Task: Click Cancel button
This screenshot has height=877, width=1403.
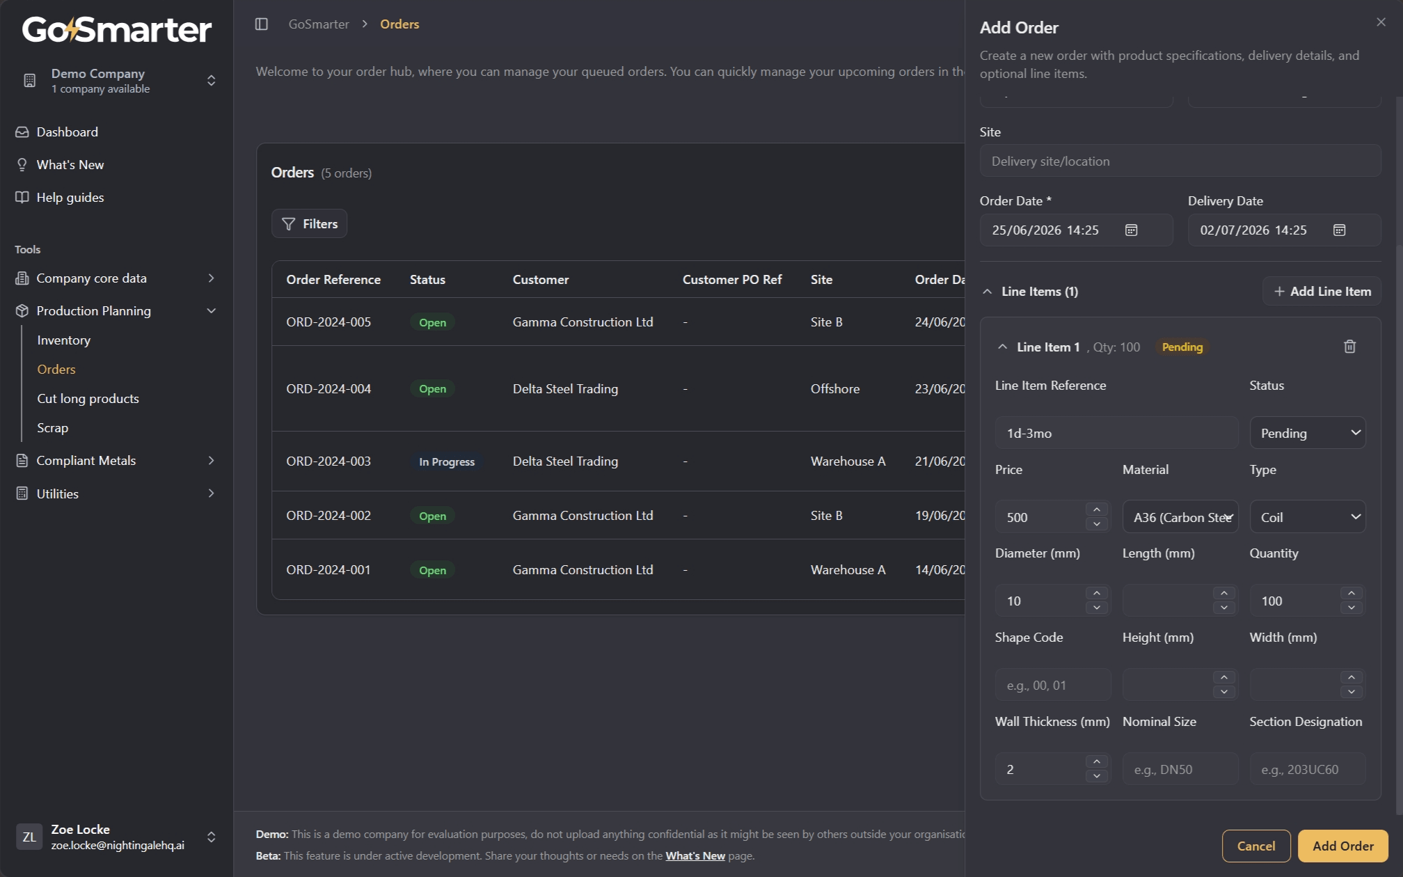Action: pyautogui.click(x=1256, y=846)
